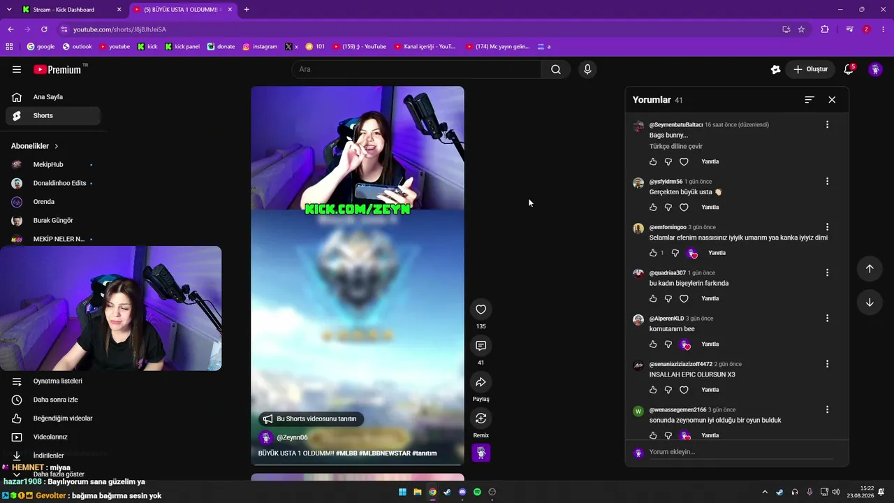The height and width of the screenshot is (503, 894).
Task: Like the comment by @SeymenbatuBaltacı
Action: coord(653,161)
